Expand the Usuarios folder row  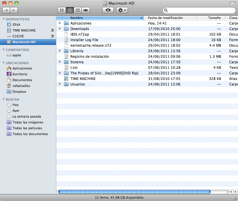pos(60,84)
